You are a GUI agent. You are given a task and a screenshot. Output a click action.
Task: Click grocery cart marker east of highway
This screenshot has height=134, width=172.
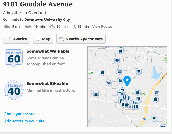156,93
